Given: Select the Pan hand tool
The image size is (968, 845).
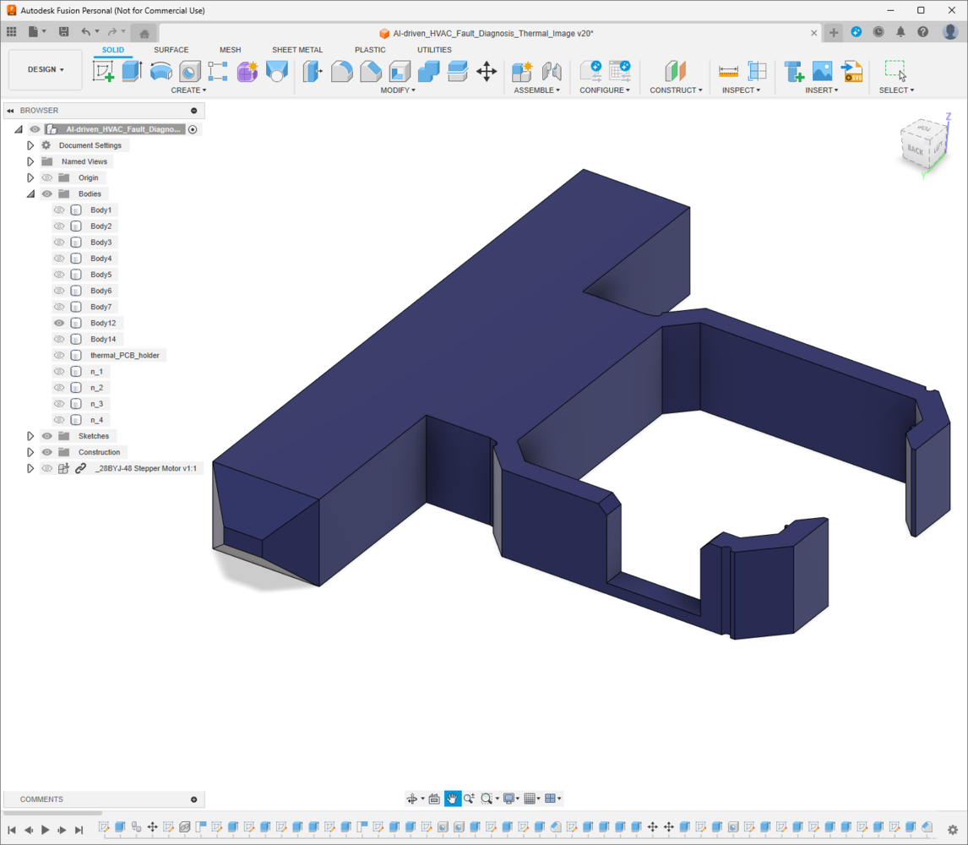Looking at the screenshot, I should [x=453, y=799].
